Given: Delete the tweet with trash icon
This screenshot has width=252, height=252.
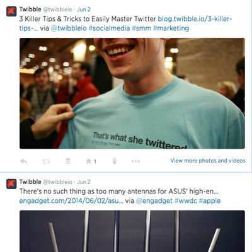Looking at the screenshot, I should tap(115, 161).
